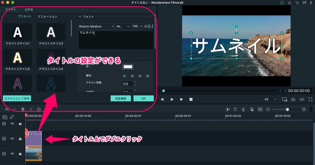Screen dimensions: 315x165
Task: Choose テキストスタイル3 glowing preset
Action: tap(18, 57)
